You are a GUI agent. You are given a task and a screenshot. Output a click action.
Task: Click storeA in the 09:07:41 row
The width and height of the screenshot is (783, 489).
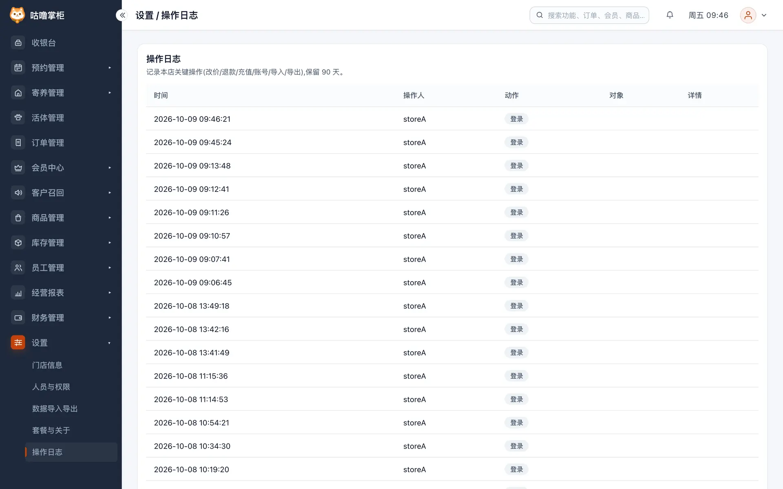pos(414,259)
